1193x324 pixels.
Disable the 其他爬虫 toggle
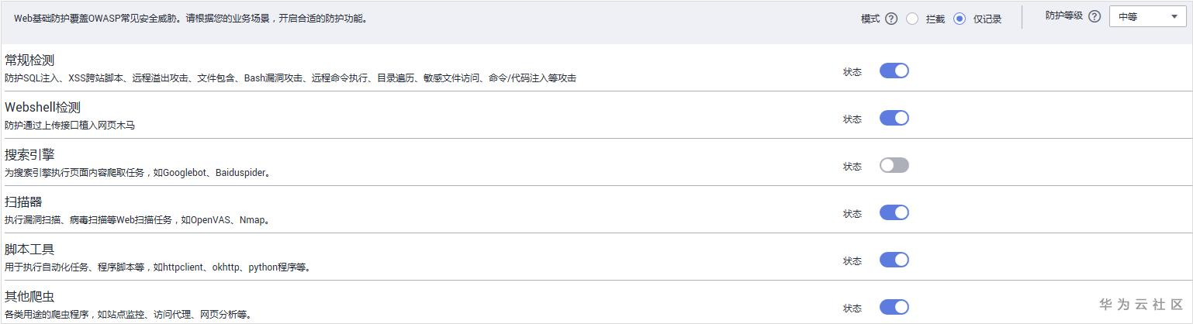click(x=894, y=308)
